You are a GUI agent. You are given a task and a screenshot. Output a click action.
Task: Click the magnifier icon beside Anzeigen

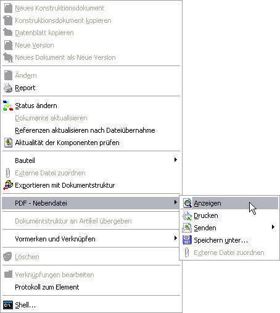click(x=187, y=203)
